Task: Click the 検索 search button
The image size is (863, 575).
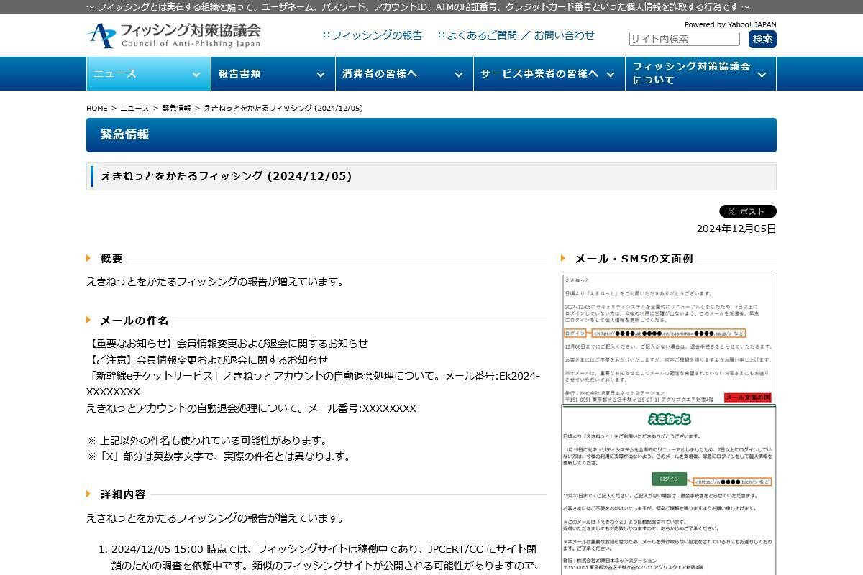Action: [762, 39]
